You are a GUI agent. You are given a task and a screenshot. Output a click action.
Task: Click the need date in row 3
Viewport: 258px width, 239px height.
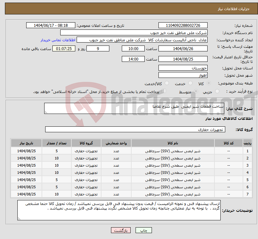click(26, 165)
